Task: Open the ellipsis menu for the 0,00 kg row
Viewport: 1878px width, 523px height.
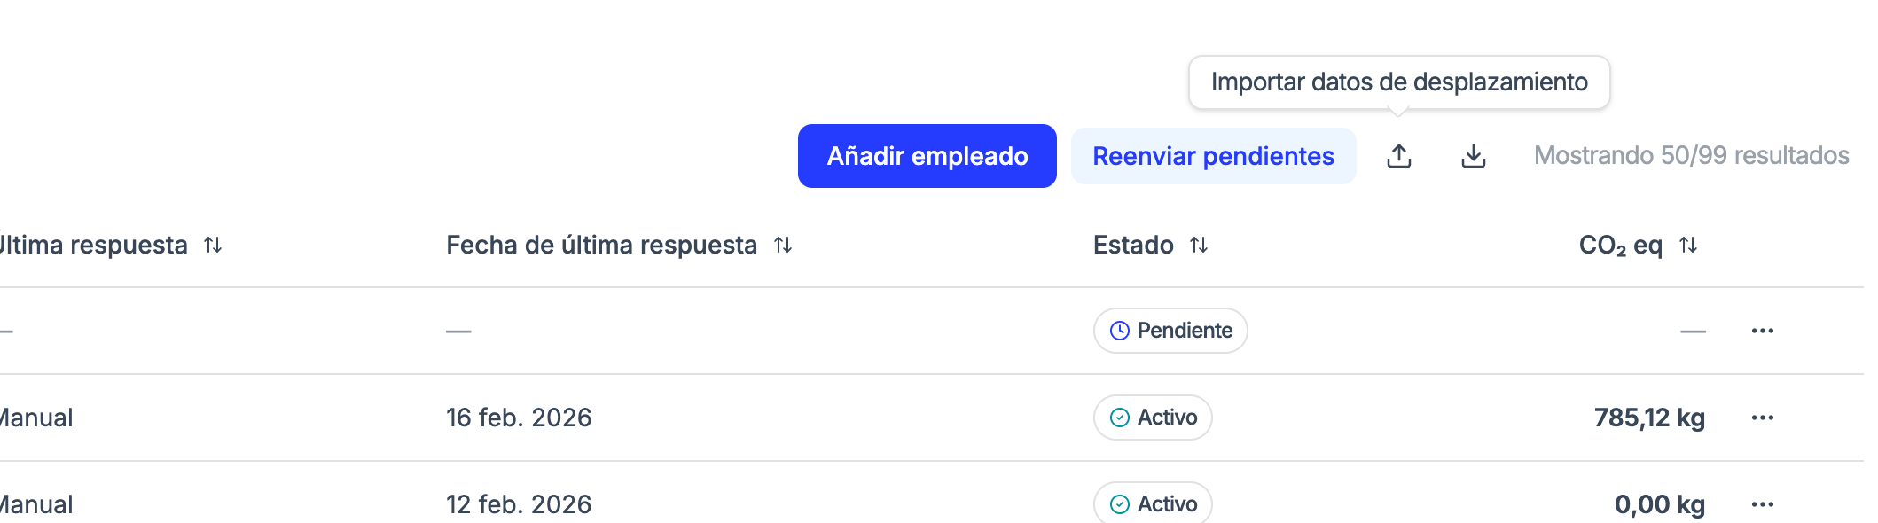Action: click(1762, 503)
